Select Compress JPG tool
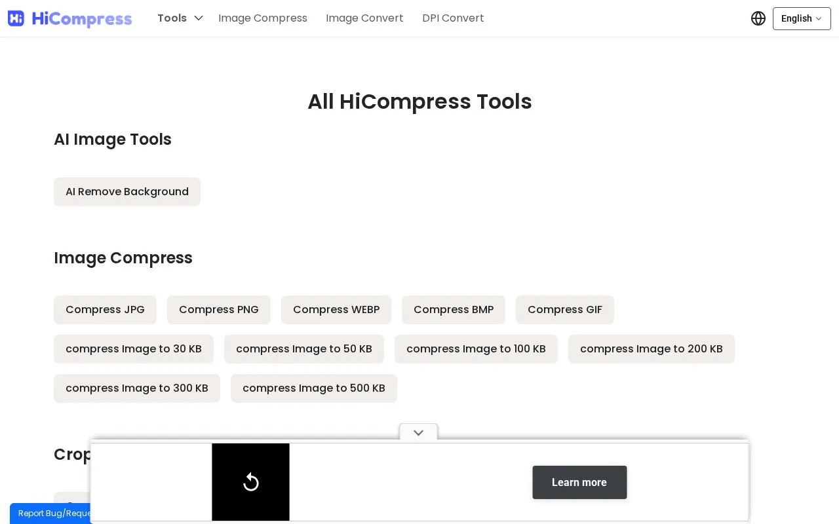 pos(105,310)
